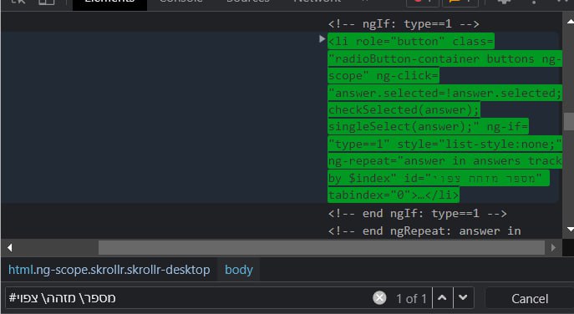Click the horizontal scrollbar thumb
Screen dimensions: 574x314
coord(322,248)
